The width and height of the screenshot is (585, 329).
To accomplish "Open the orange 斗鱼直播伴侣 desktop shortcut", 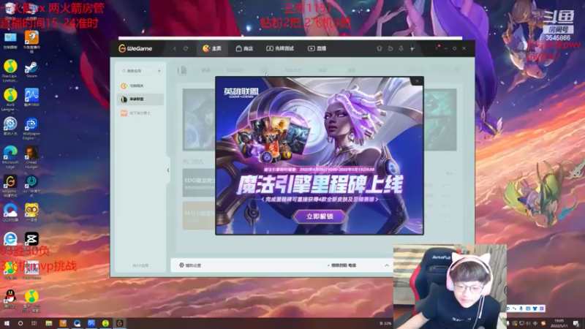I will 31,42.
